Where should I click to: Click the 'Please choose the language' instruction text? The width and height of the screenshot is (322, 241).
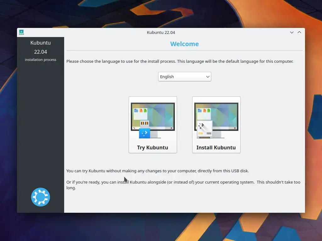click(180, 62)
